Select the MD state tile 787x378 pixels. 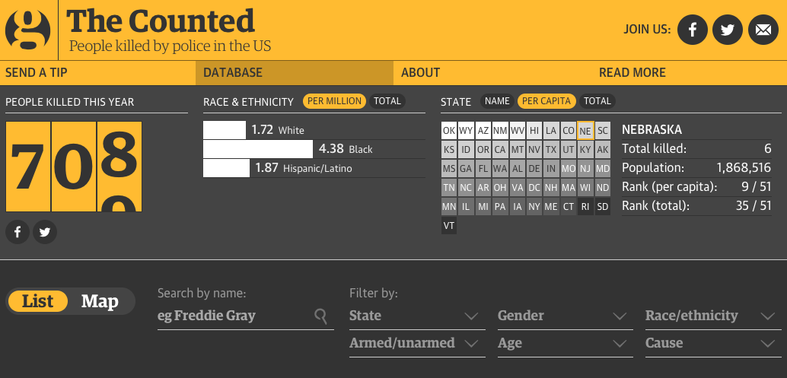[603, 169]
